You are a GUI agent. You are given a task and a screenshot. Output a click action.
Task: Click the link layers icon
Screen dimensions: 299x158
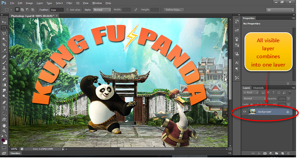coord(253,153)
